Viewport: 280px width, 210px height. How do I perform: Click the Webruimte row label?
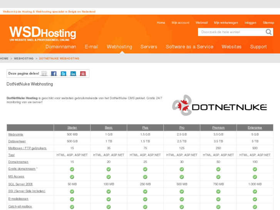16,134
